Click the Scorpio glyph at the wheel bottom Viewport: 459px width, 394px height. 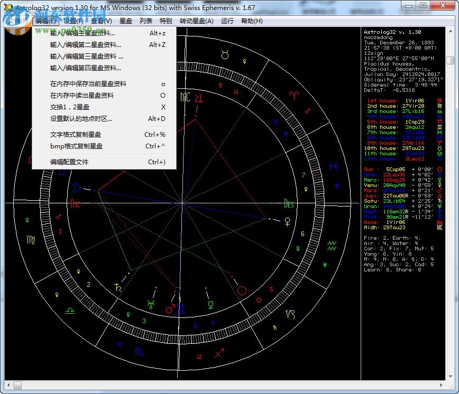[x=140, y=351]
